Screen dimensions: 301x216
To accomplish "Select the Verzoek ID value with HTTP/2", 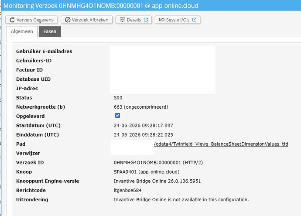I will coord(158,163).
